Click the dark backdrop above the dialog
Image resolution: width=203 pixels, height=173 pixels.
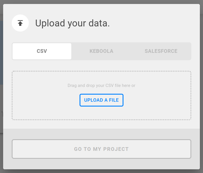tap(101, 2)
